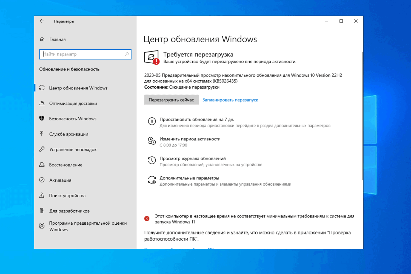Close the Параметры window
The width and height of the screenshot is (411, 274).
pyautogui.click(x=356, y=21)
